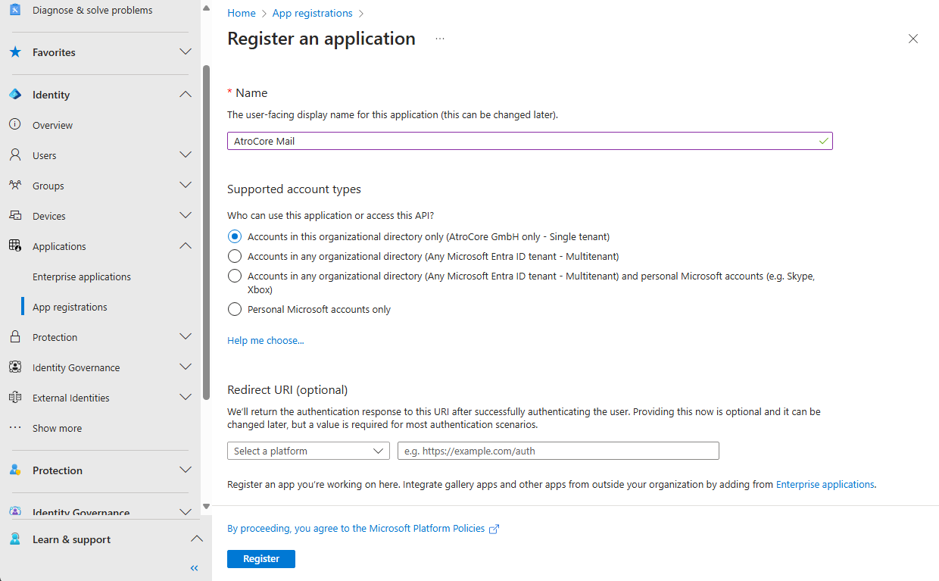Collapse the Favorites section
Image resolution: width=939 pixels, height=581 pixels.
(x=186, y=52)
